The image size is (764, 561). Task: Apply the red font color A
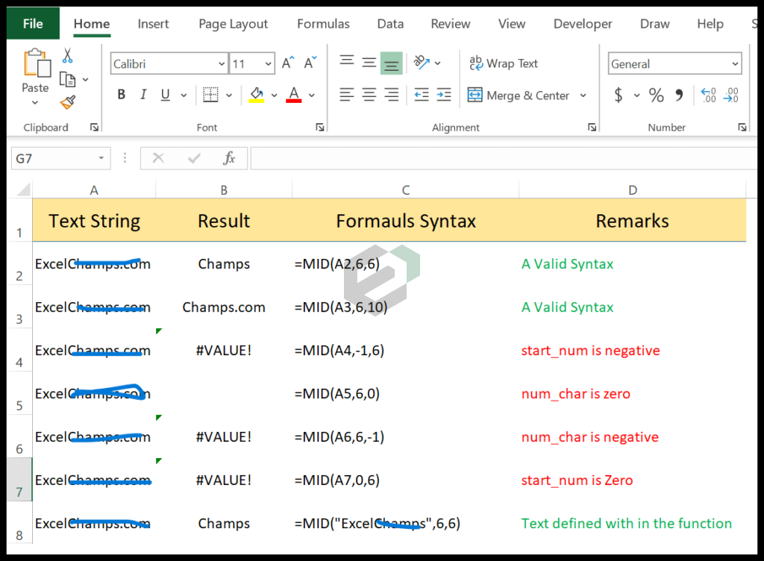tap(293, 95)
